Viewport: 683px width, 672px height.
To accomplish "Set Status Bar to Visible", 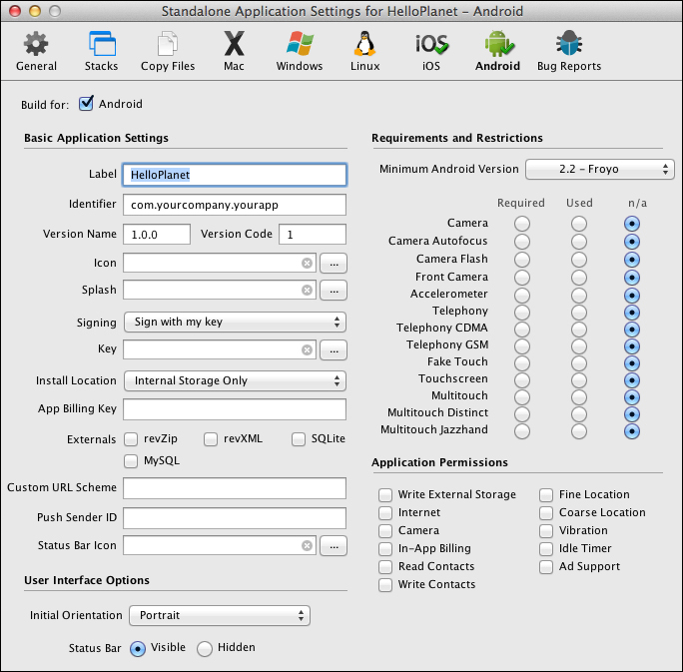I will tap(138, 649).
